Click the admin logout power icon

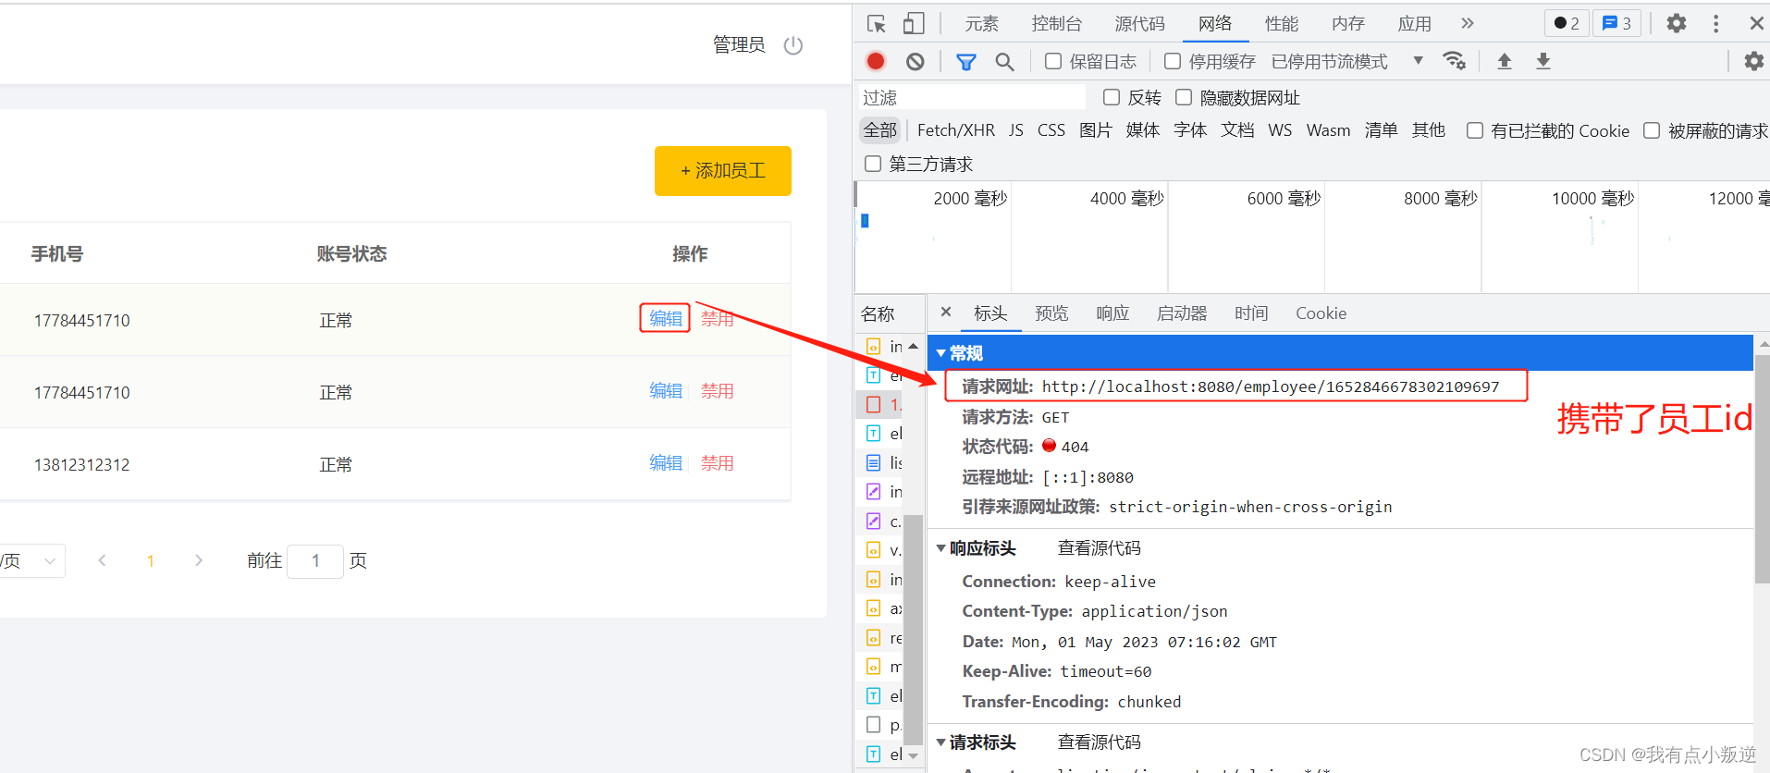click(793, 45)
